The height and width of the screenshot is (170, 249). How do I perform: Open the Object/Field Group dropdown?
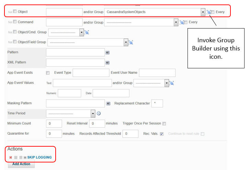tap(88, 43)
